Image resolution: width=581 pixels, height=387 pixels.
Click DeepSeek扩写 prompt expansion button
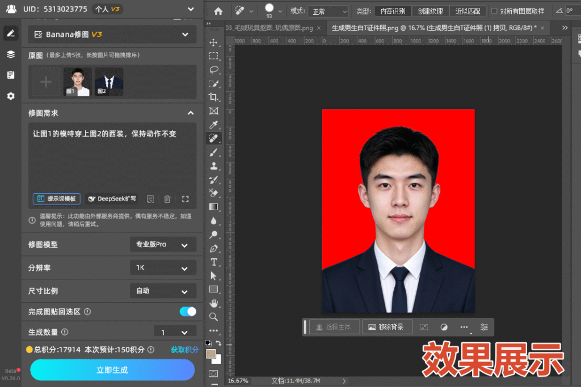coord(112,199)
